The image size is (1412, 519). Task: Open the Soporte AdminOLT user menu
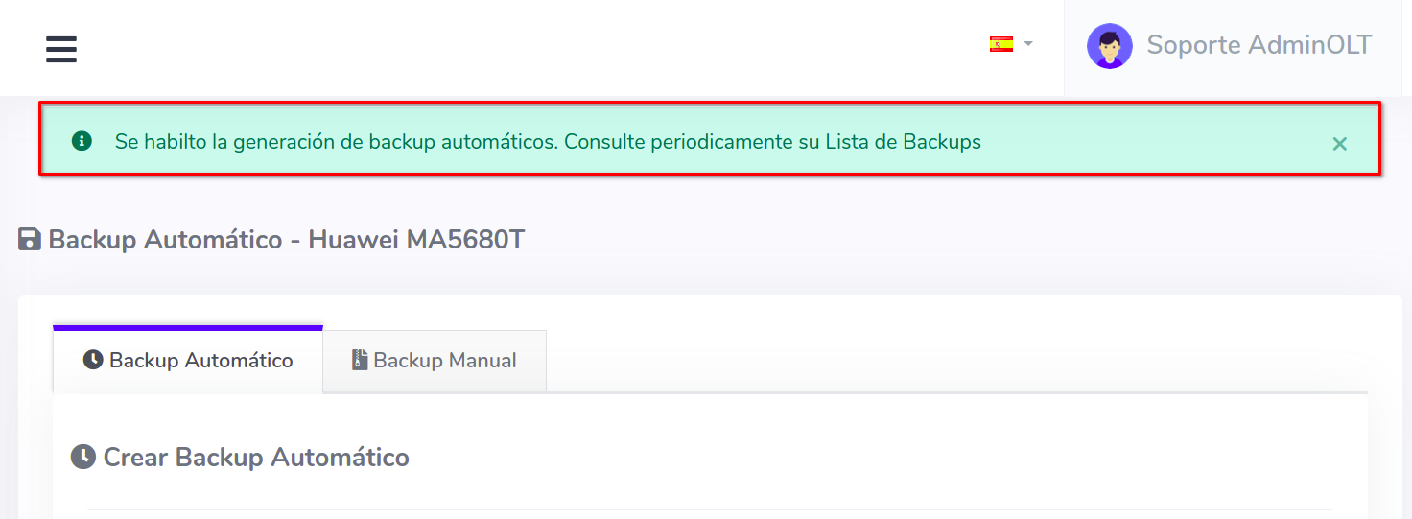pos(1259,45)
